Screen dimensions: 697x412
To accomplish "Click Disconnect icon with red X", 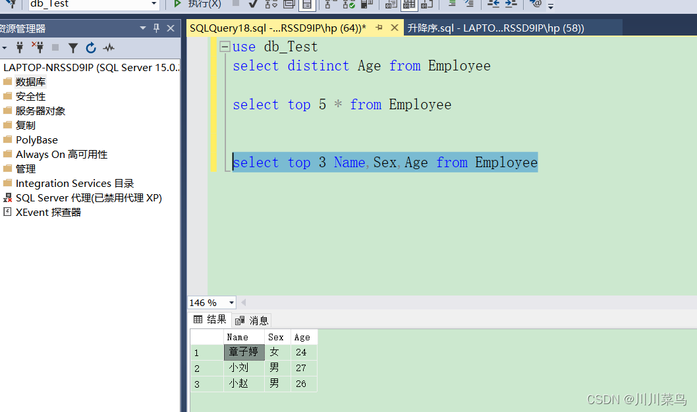I will [38, 47].
